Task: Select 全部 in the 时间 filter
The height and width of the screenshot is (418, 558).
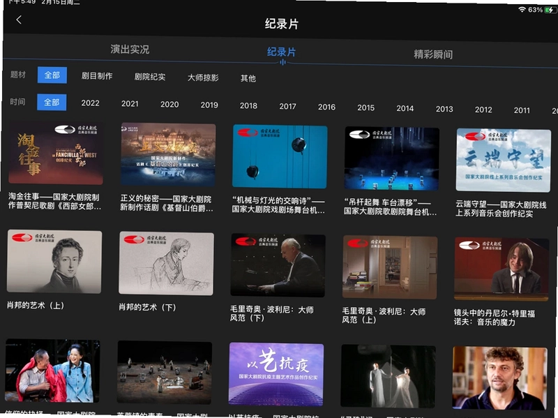Action: point(52,102)
